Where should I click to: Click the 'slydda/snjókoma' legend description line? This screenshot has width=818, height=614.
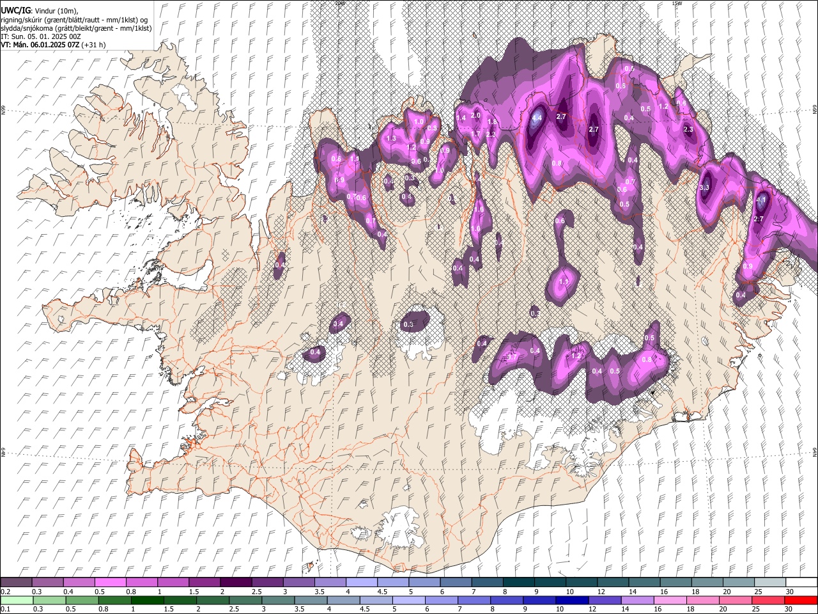tap(76, 28)
